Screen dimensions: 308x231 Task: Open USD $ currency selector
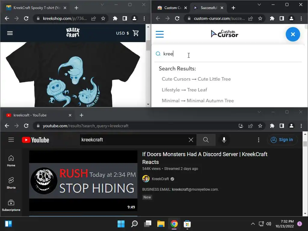pyautogui.click(x=122, y=33)
